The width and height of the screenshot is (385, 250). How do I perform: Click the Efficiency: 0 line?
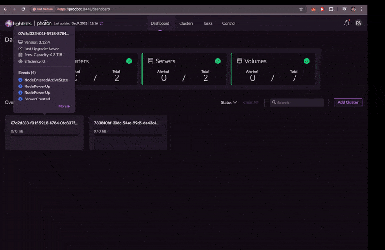pos(34,61)
